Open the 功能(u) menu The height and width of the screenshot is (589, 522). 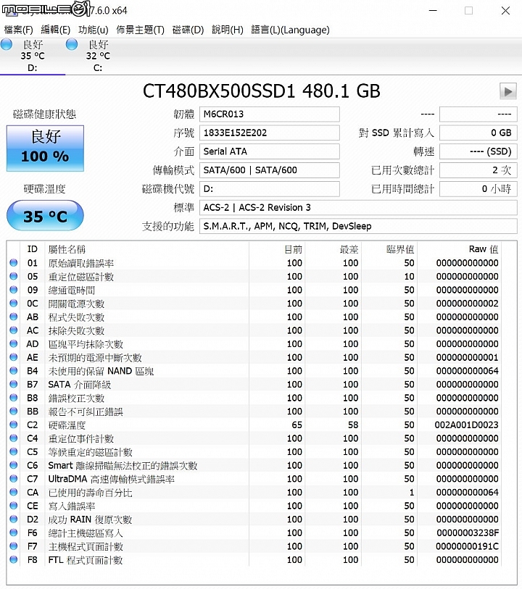coord(94,30)
